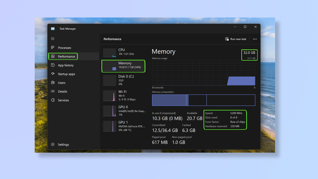
Task: Click the App history clock icon
Action: click(53, 65)
